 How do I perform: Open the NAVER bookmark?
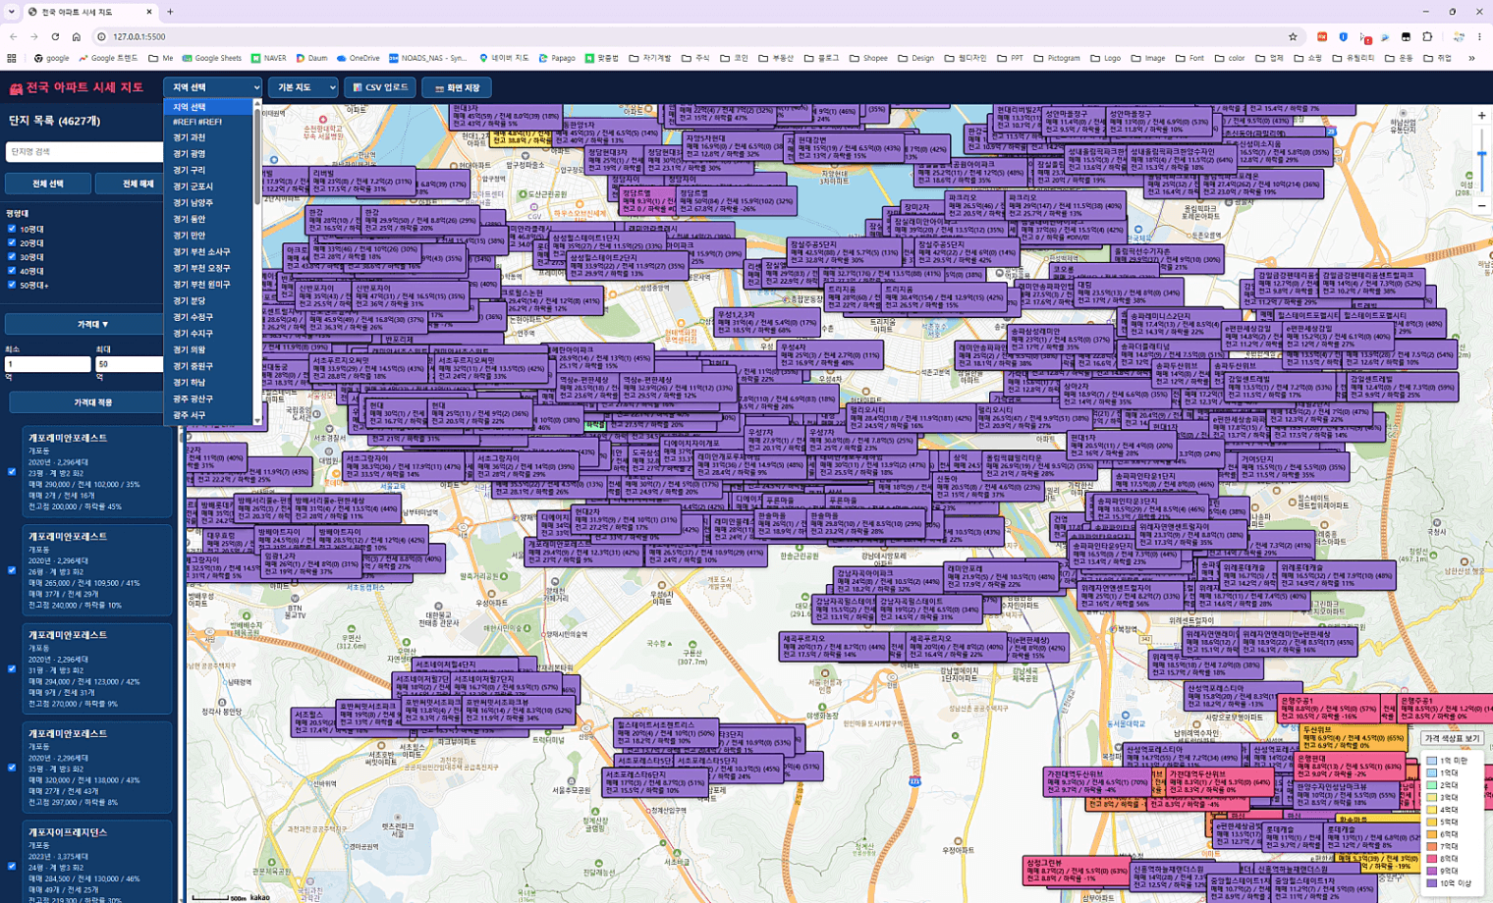click(268, 58)
